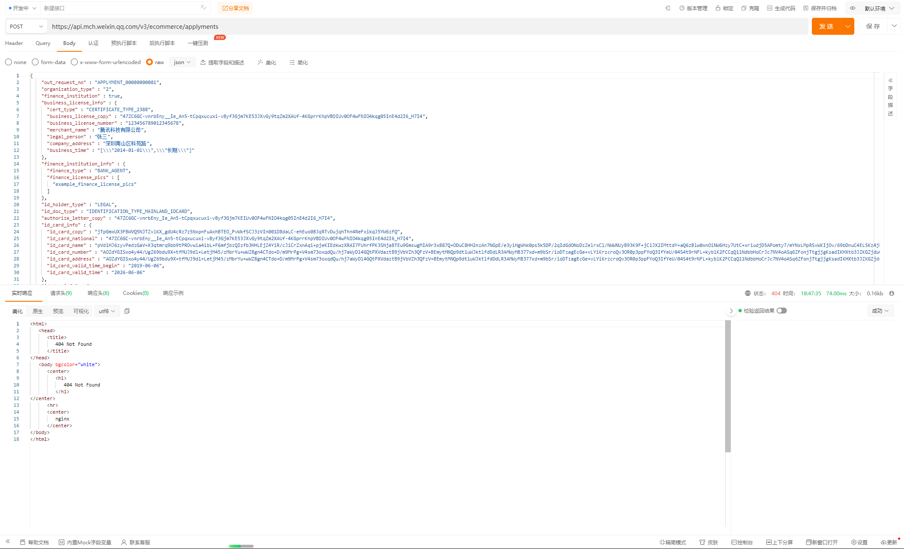Open the POST method dropdown
This screenshot has height=549, width=904.
point(26,26)
